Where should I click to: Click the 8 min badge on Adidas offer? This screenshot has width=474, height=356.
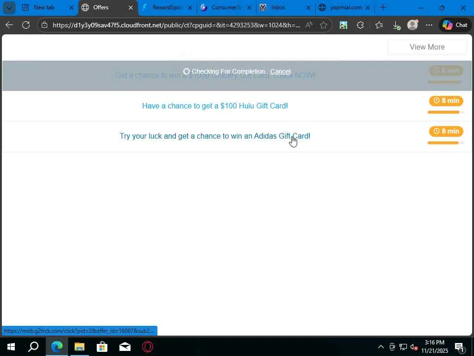[446, 131]
